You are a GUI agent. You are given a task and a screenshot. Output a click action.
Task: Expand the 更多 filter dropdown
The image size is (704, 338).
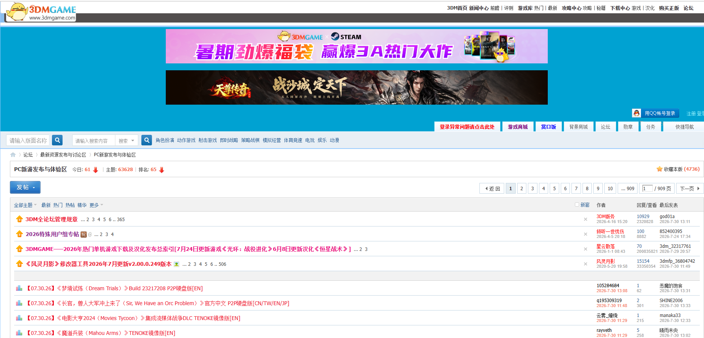pos(96,205)
